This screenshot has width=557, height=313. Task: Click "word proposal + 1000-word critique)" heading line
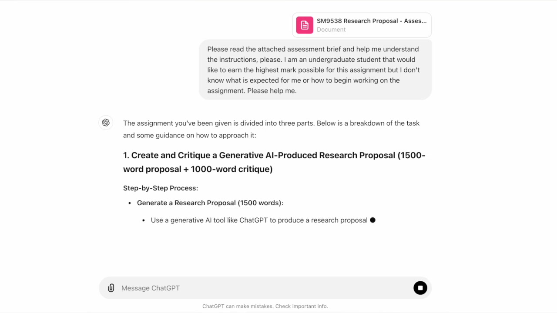coord(198,169)
